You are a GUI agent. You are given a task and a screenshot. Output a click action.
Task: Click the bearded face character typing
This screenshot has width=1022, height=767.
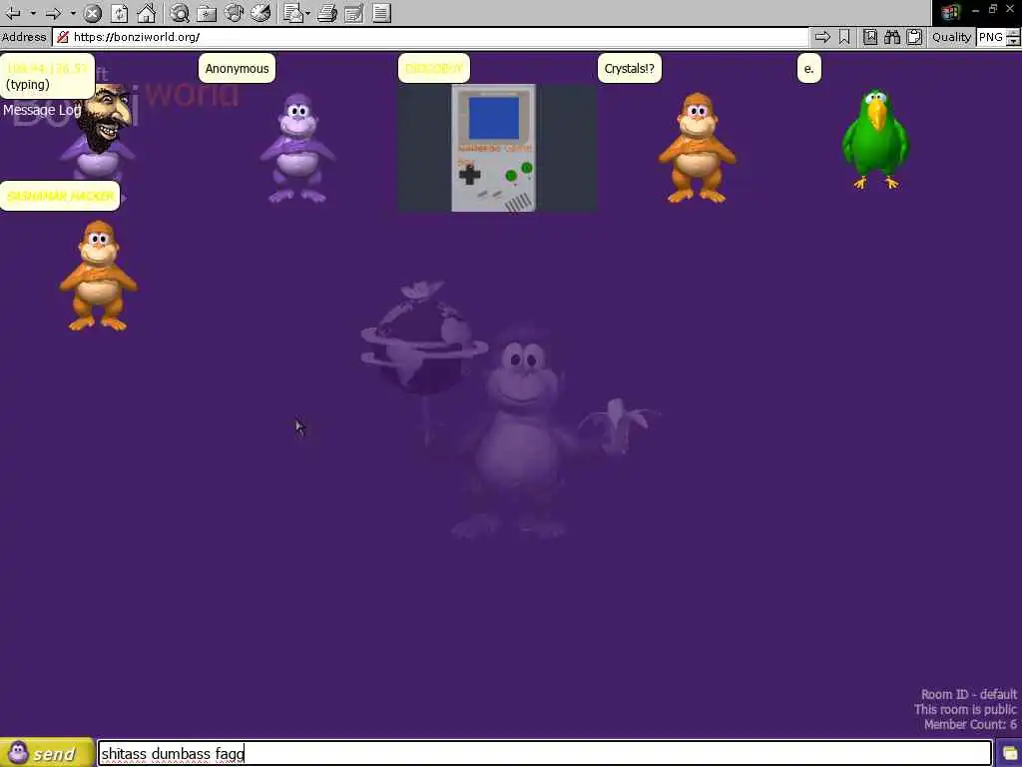point(106,119)
